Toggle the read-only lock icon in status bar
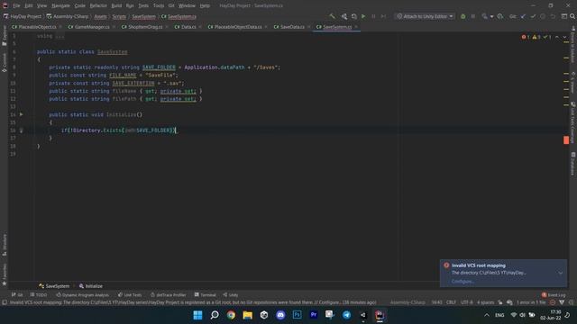Viewport: 577px width, 324px height. (x=499, y=302)
